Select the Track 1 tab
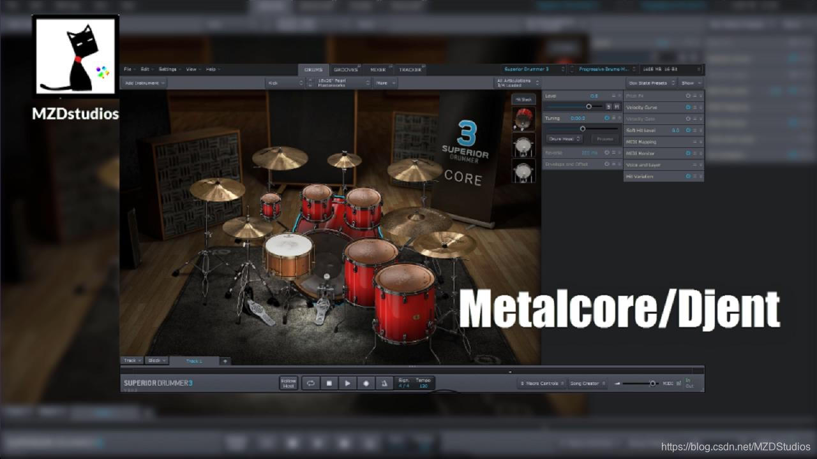The height and width of the screenshot is (459, 817). [x=194, y=361]
